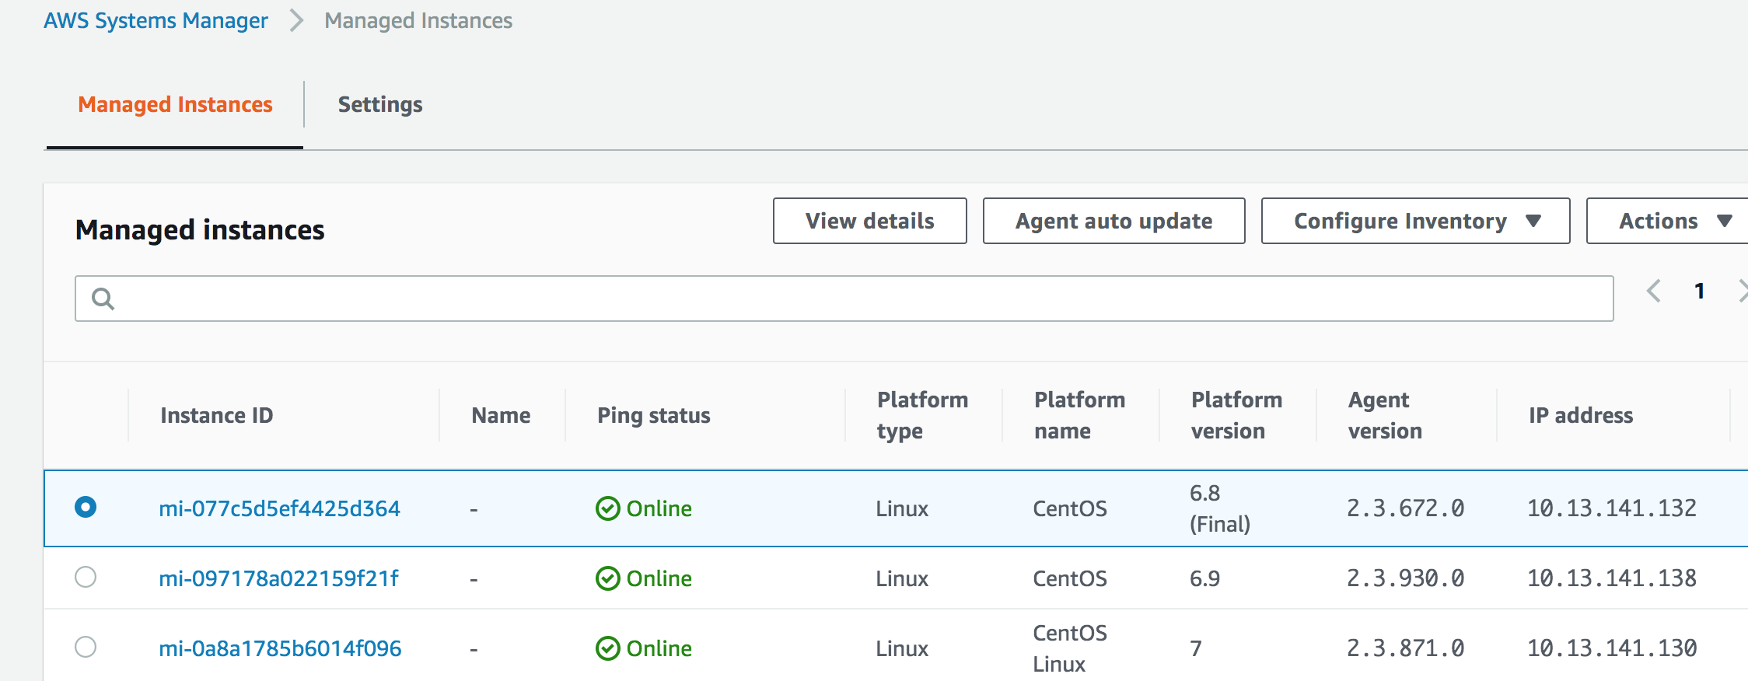Open instance mi-097178a022159f21f link
Viewport: 1748px width, 681px height.
pyautogui.click(x=278, y=578)
